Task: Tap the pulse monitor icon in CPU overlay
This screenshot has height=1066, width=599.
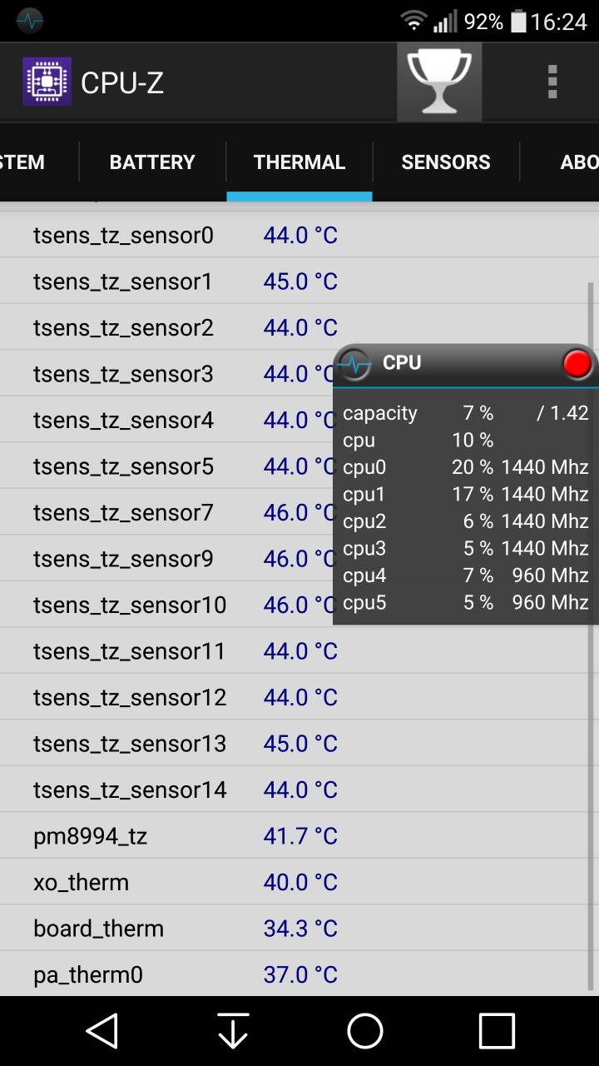Action: coord(355,364)
